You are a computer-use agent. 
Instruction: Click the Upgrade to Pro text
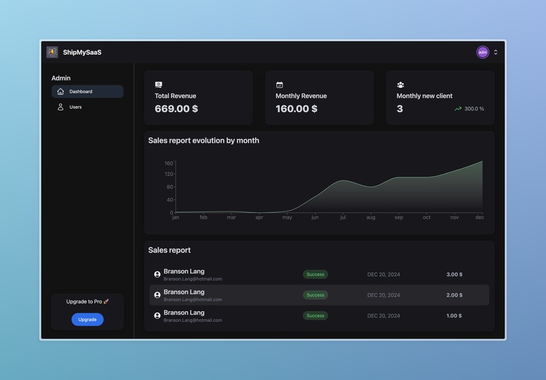click(x=87, y=301)
